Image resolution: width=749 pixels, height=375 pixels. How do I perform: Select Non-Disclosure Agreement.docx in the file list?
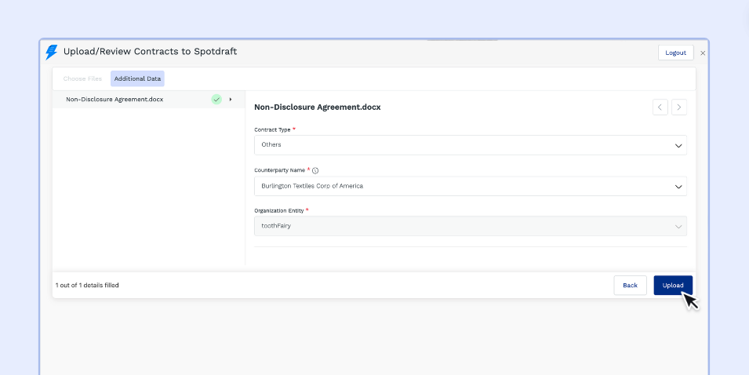[115, 100]
